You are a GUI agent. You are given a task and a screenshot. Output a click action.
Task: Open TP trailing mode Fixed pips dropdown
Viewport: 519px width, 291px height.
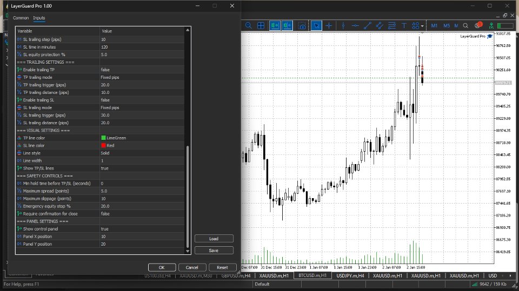[x=142, y=77]
